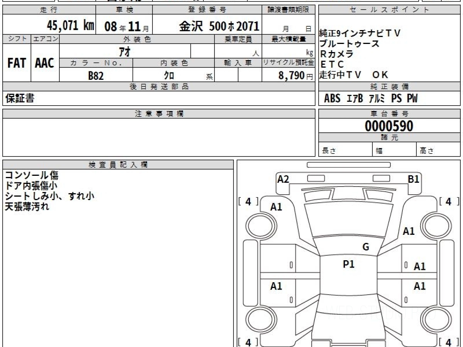Click the 45,071 km mileage value

(x=70, y=26)
